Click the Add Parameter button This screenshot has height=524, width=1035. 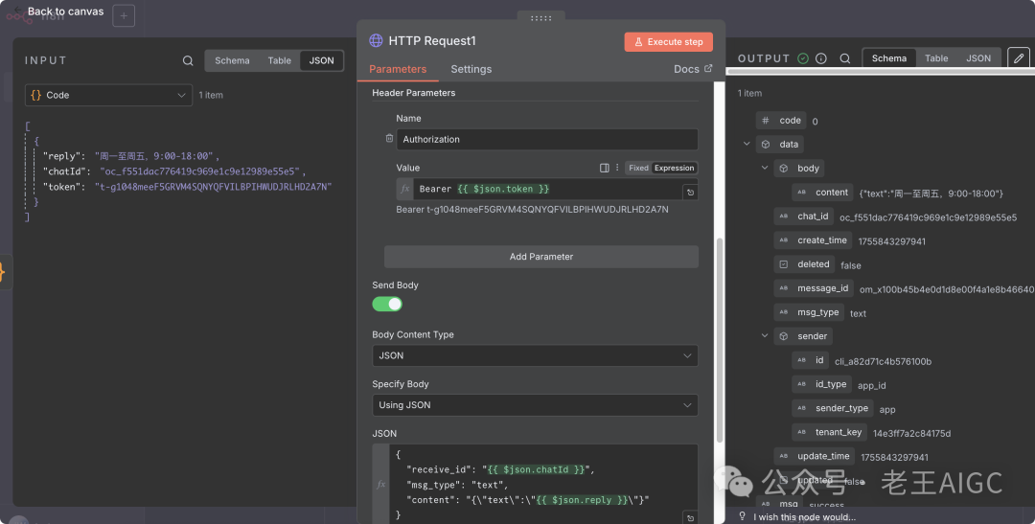pos(541,257)
